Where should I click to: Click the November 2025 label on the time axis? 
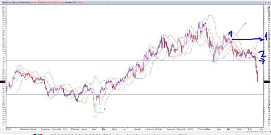coord(171,129)
